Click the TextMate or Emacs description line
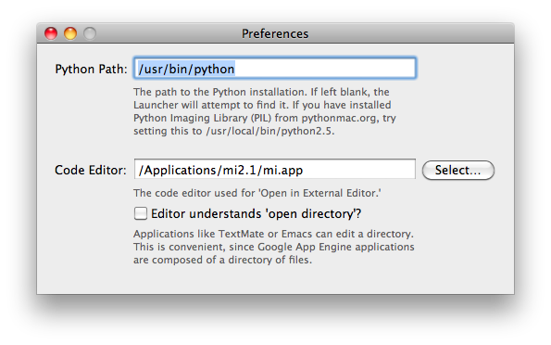This screenshot has width=551, height=345. (x=273, y=234)
